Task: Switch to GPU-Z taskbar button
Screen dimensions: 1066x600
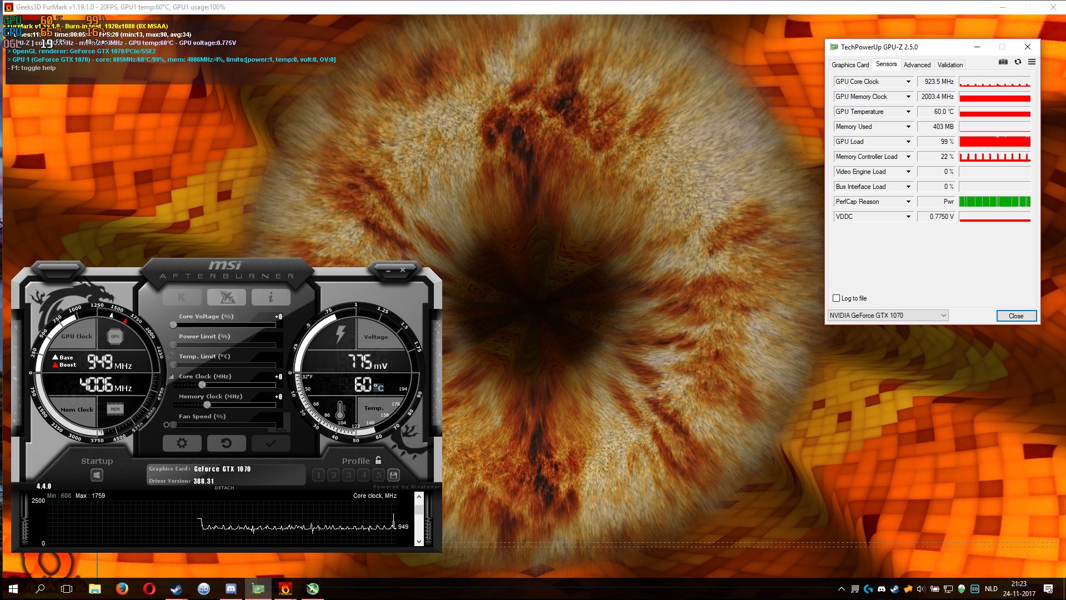Action: [258, 589]
